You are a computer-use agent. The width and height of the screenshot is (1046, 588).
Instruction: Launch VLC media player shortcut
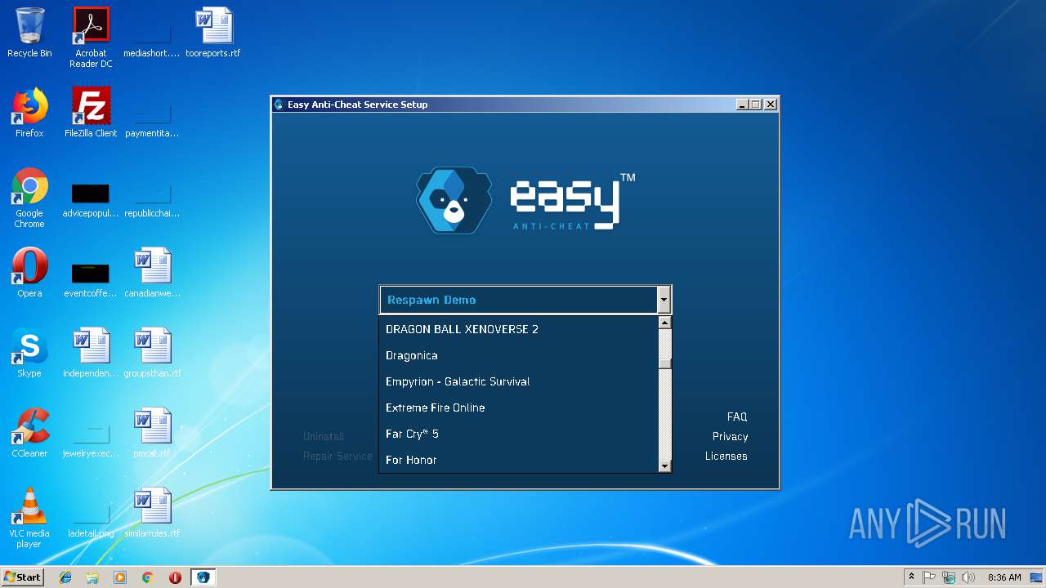click(29, 518)
